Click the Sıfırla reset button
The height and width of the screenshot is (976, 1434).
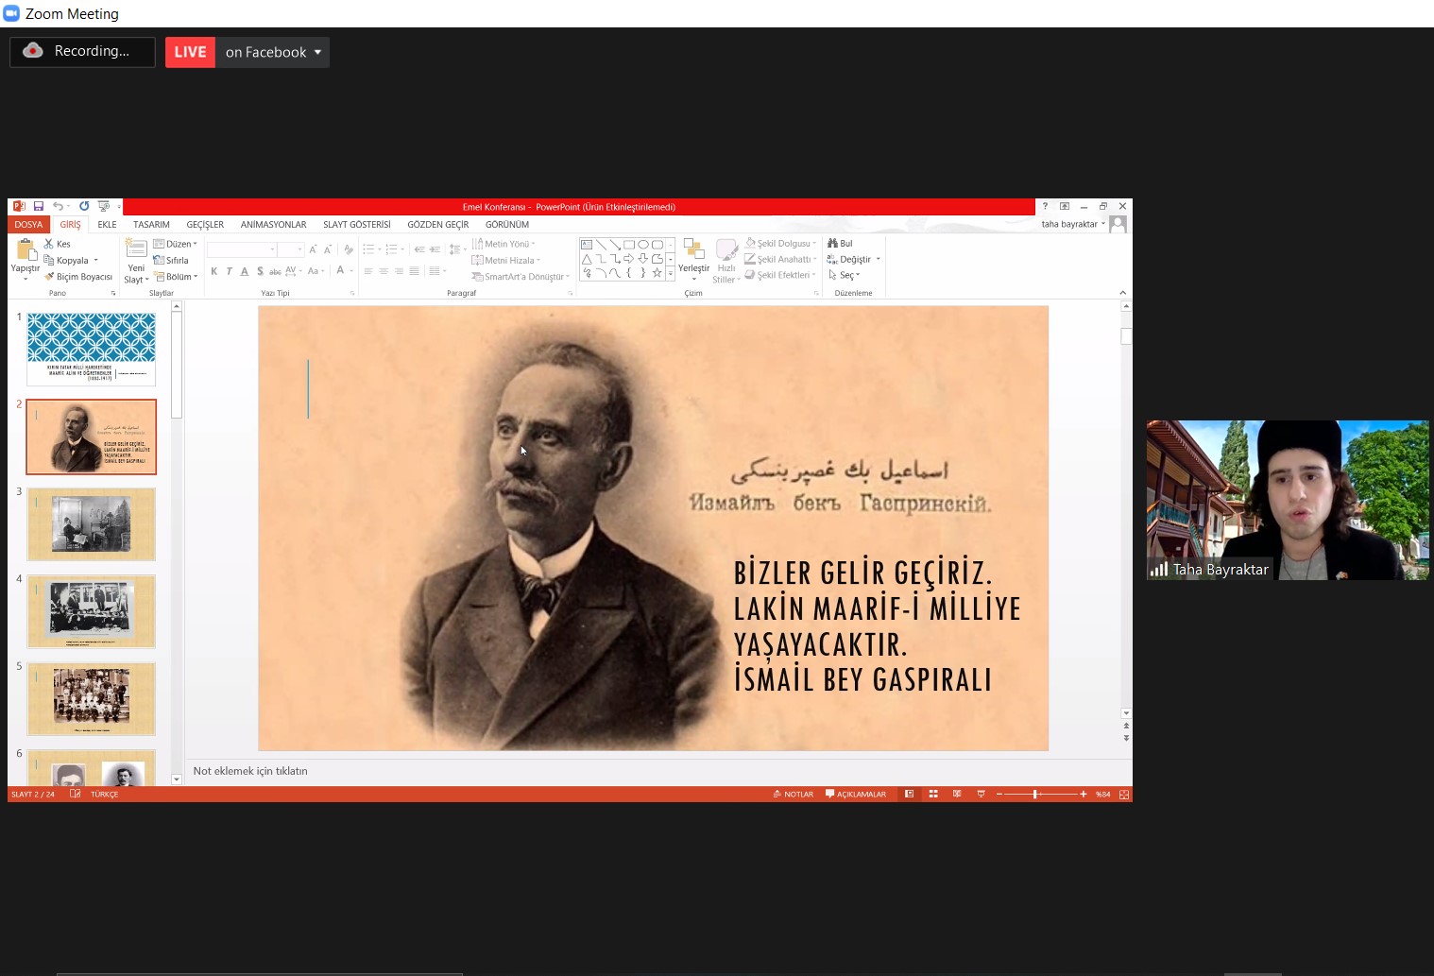(172, 261)
